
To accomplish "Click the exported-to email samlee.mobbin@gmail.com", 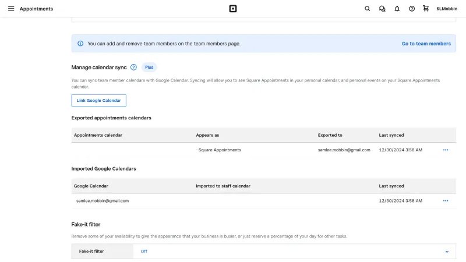I will click(x=344, y=150).
